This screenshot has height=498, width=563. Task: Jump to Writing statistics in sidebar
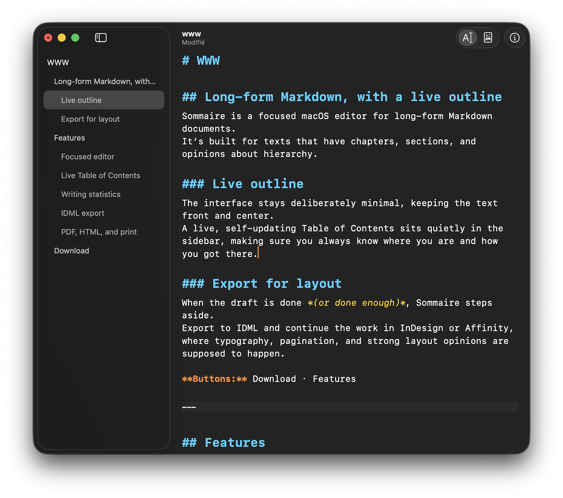(x=91, y=194)
